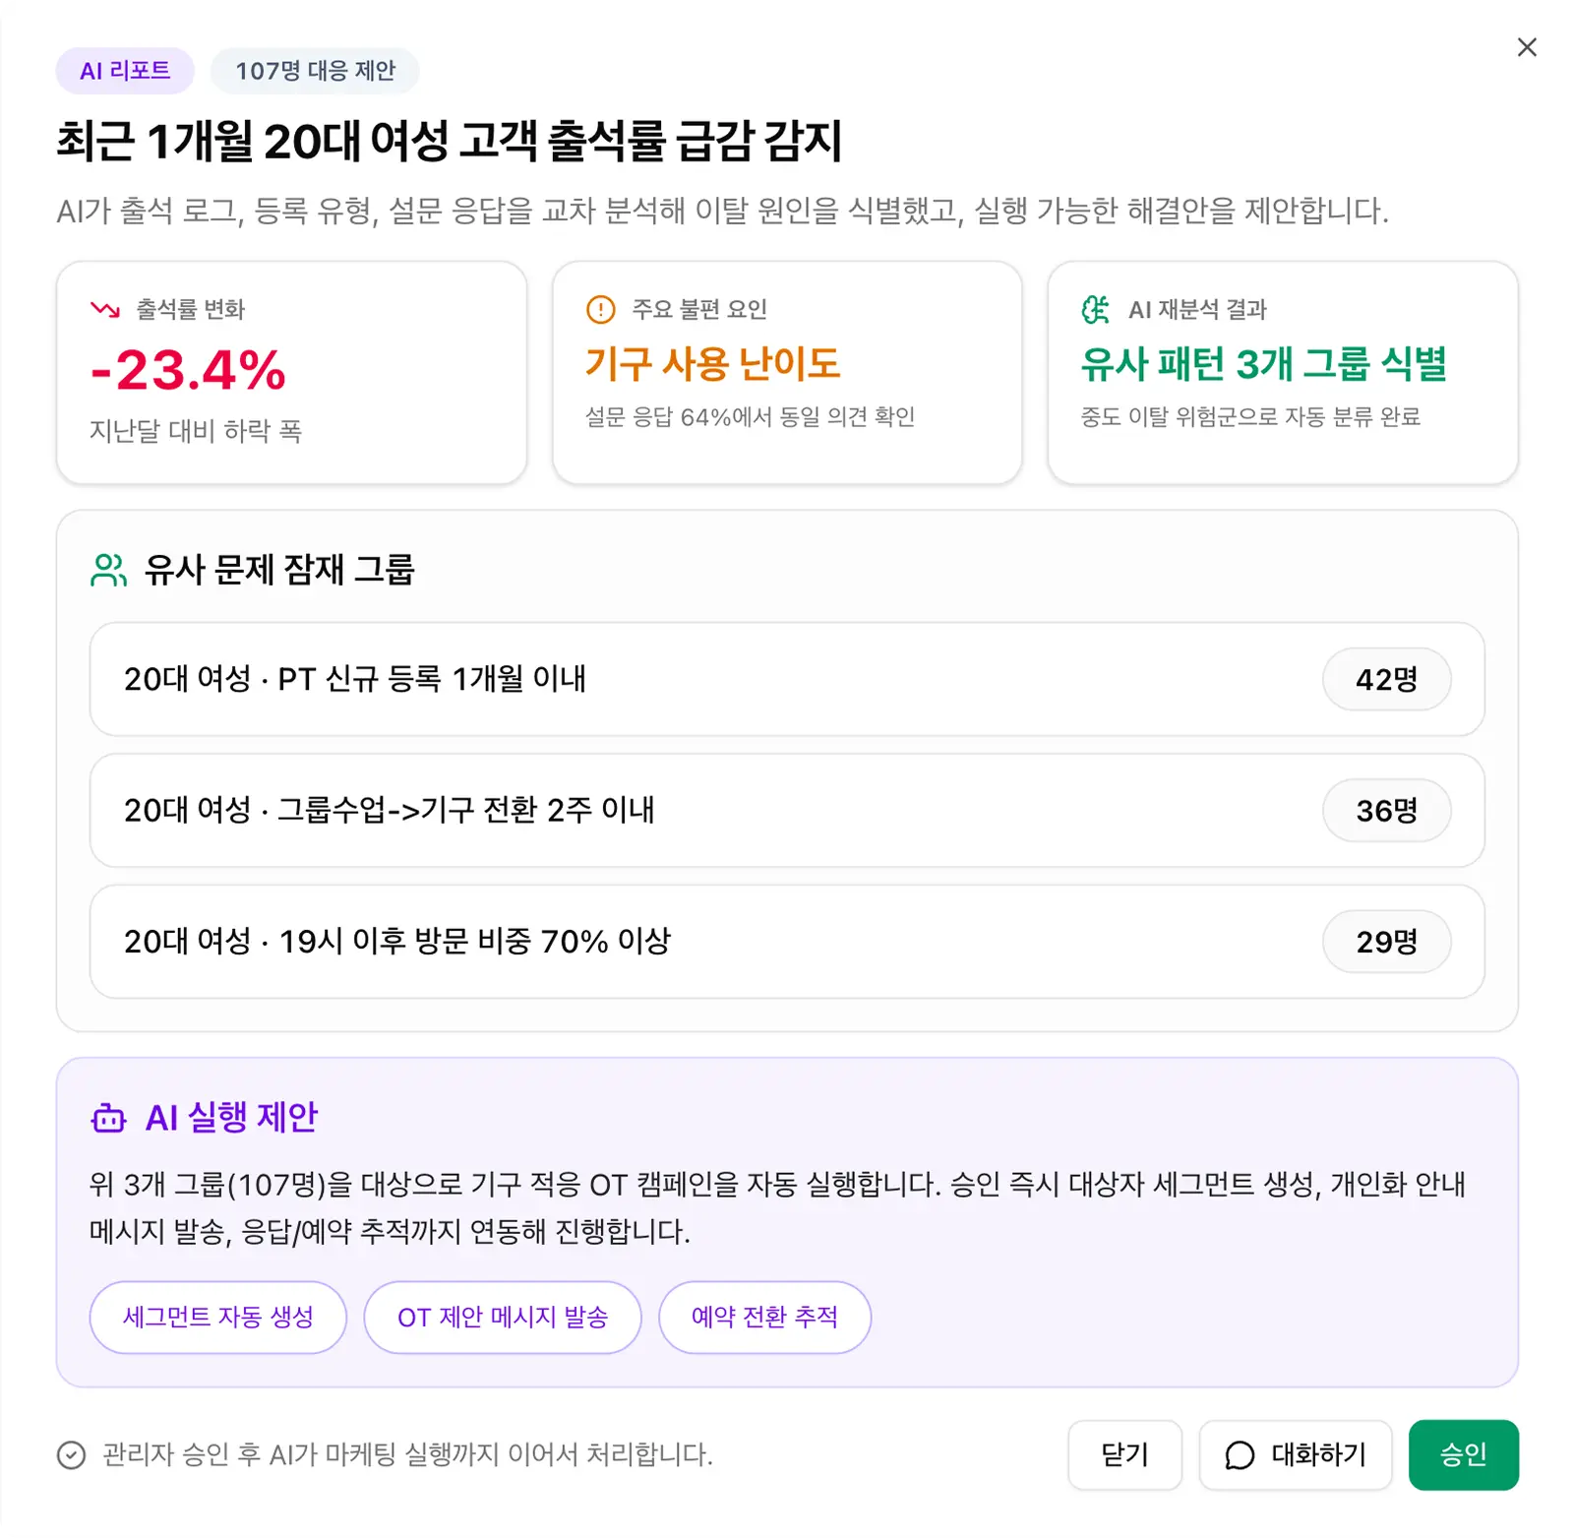The height and width of the screenshot is (1538, 1574).
Task: Open the 대화하기 dialog
Action: click(1296, 1455)
